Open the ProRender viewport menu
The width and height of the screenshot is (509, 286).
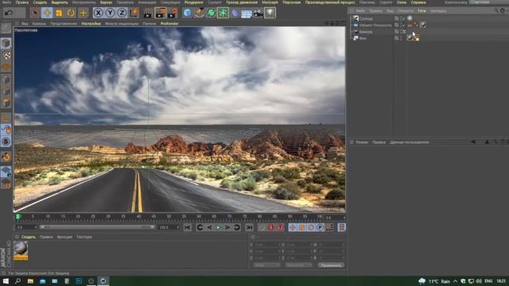coord(169,24)
